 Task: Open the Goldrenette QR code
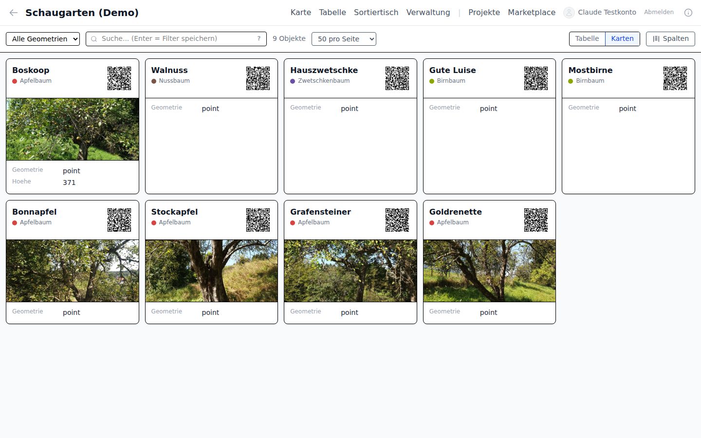pyautogui.click(x=536, y=220)
